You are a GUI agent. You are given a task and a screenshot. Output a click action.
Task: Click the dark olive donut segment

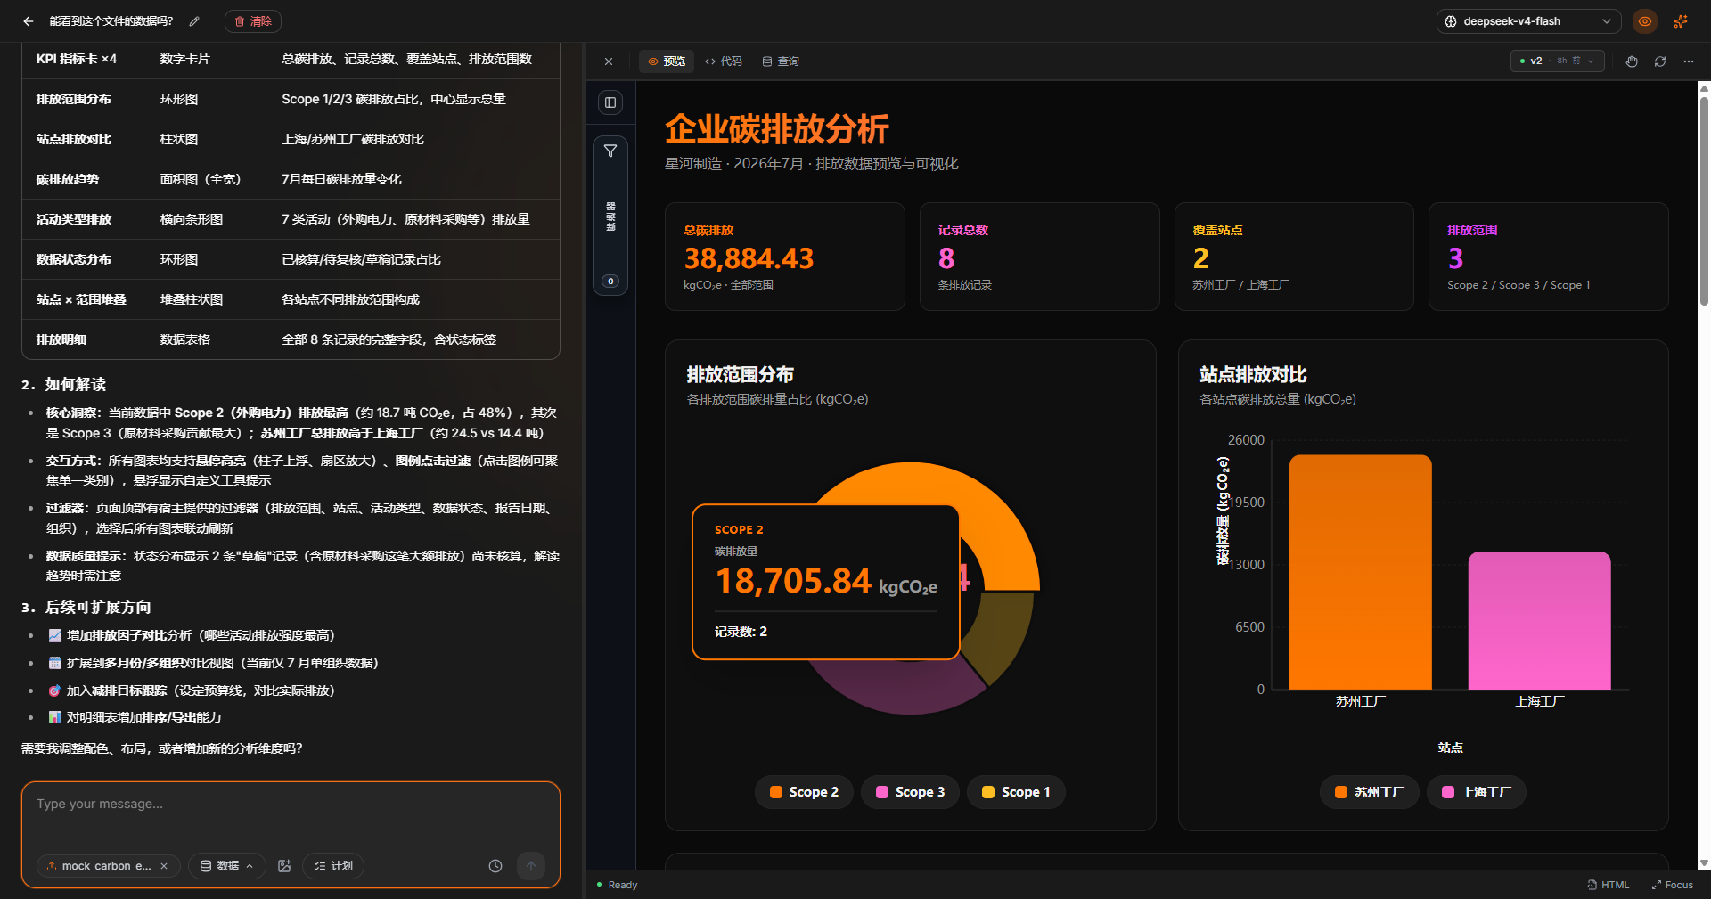click(x=1003, y=633)
